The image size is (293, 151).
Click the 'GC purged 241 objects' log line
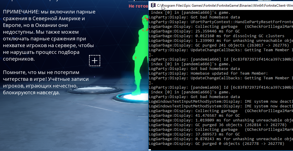coord(219,45)
